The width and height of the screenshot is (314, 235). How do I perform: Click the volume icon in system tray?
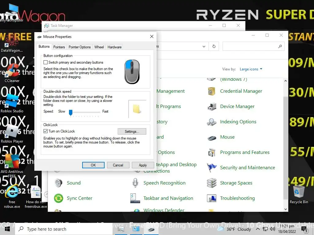point(273,229)
